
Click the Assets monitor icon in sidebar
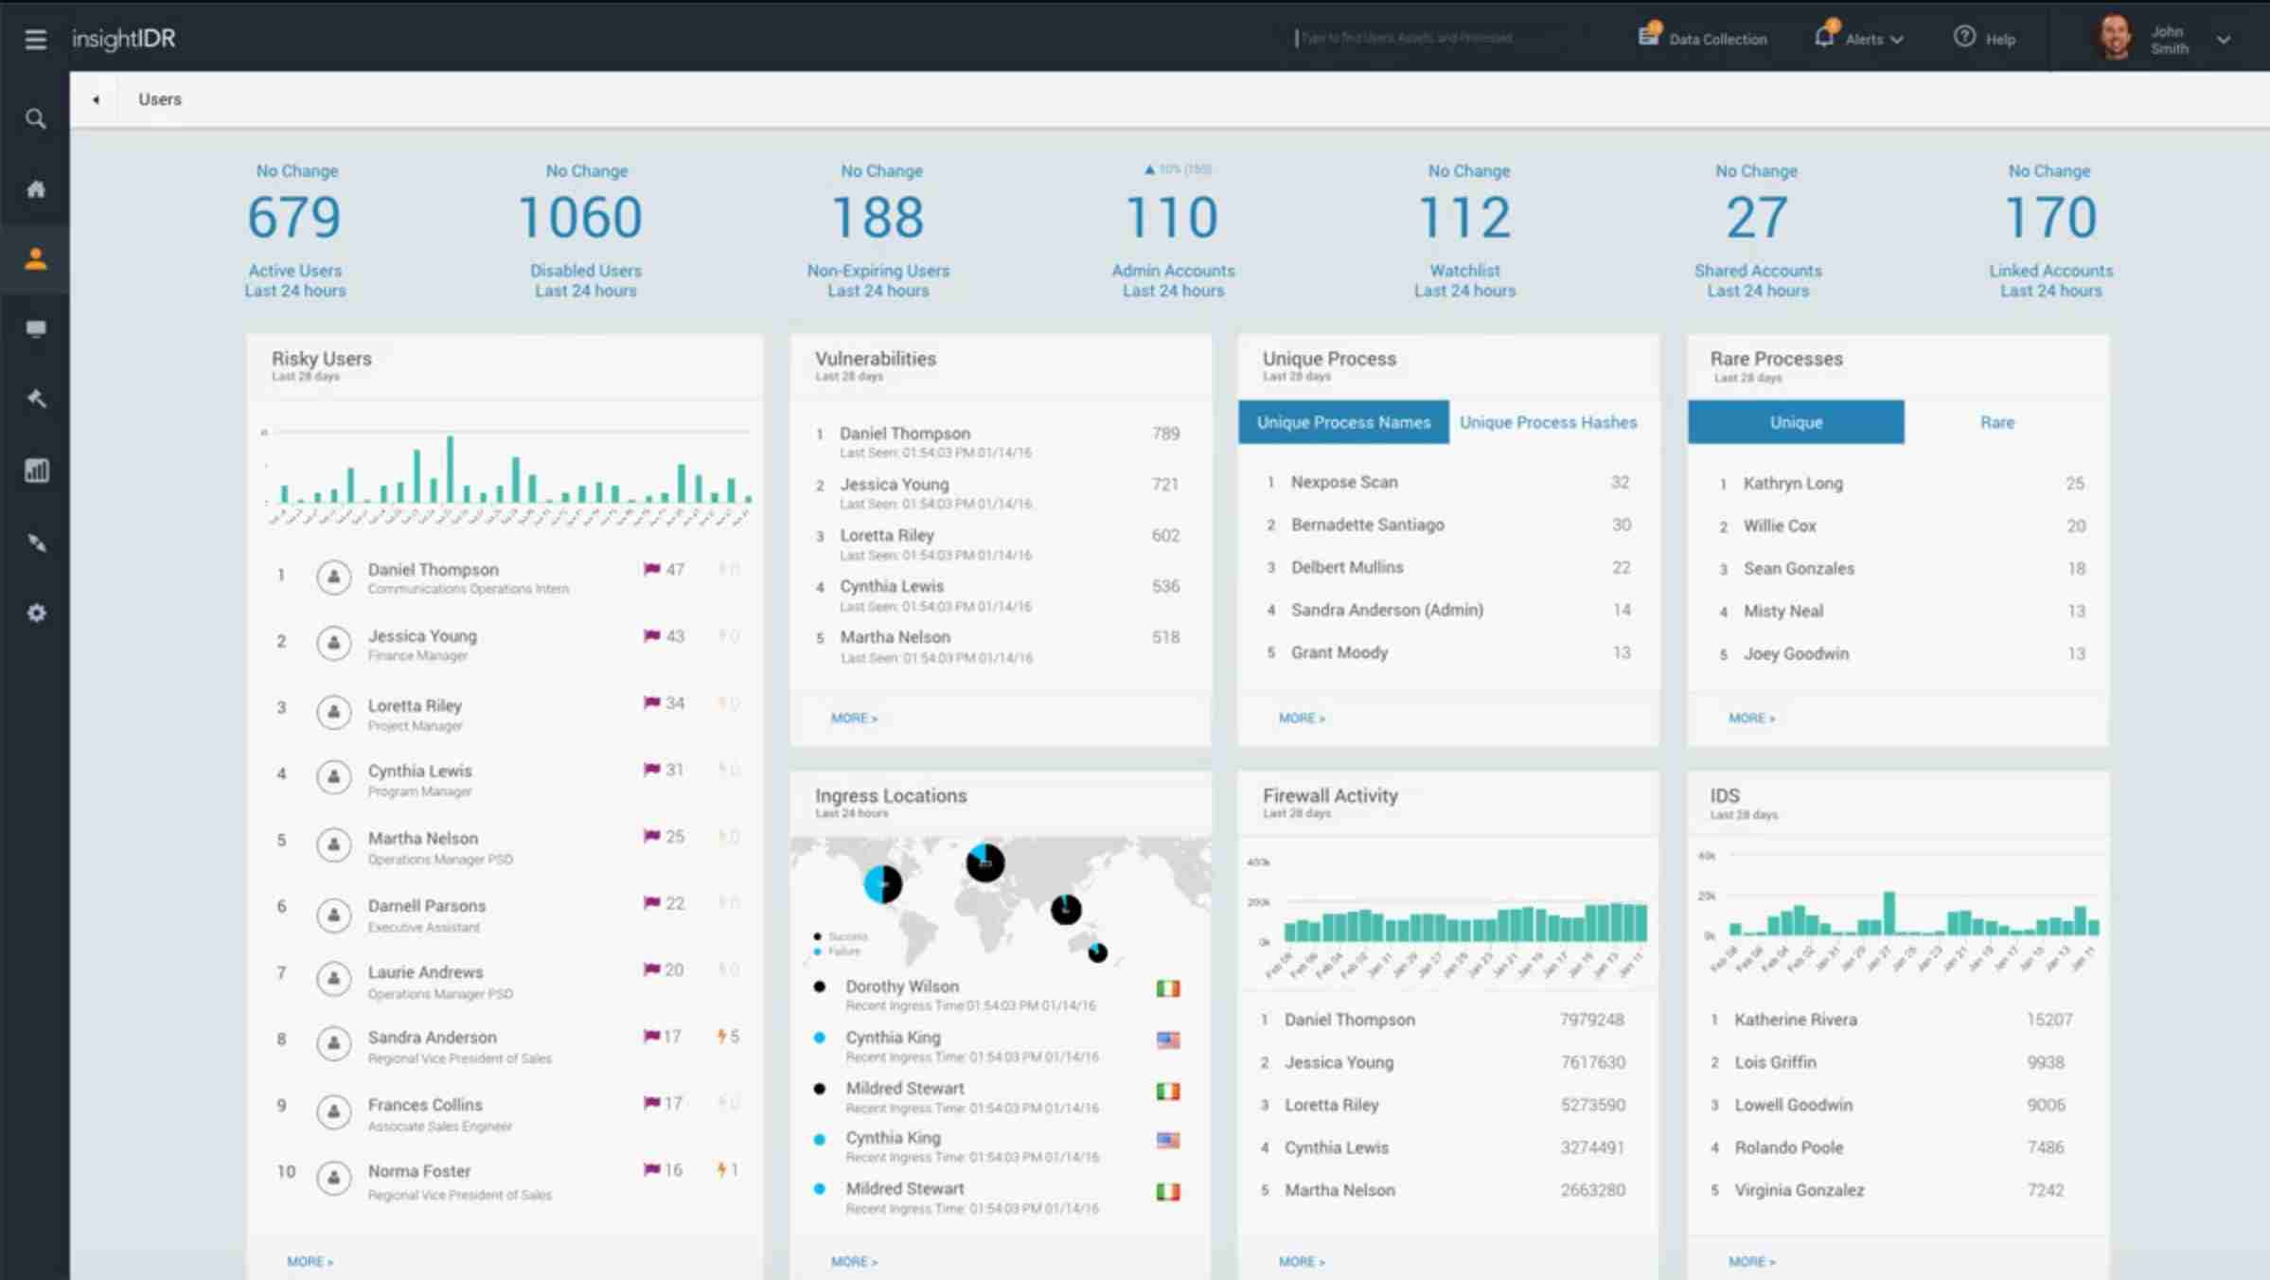[36, 328]
